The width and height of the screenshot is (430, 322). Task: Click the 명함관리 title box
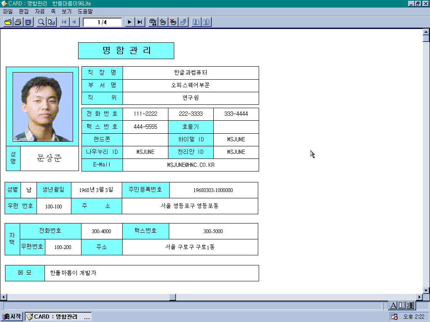coord(126,51)
